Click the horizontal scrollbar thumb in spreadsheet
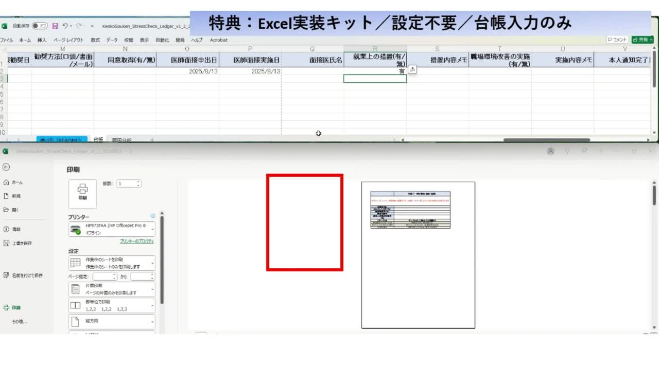Screen dimensions: 659x370 tap(547, 139)
